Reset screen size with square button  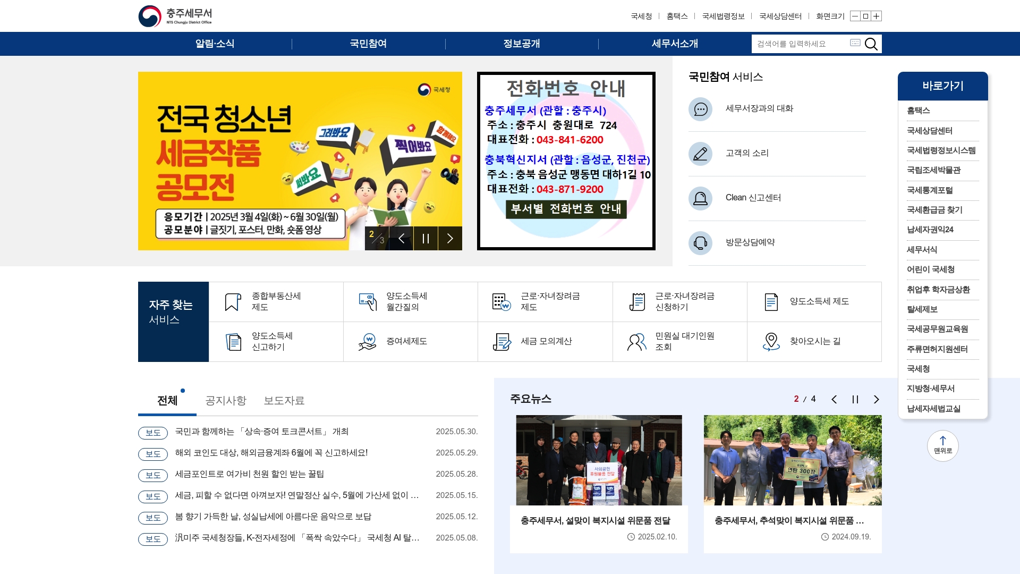tap(865, 16)
